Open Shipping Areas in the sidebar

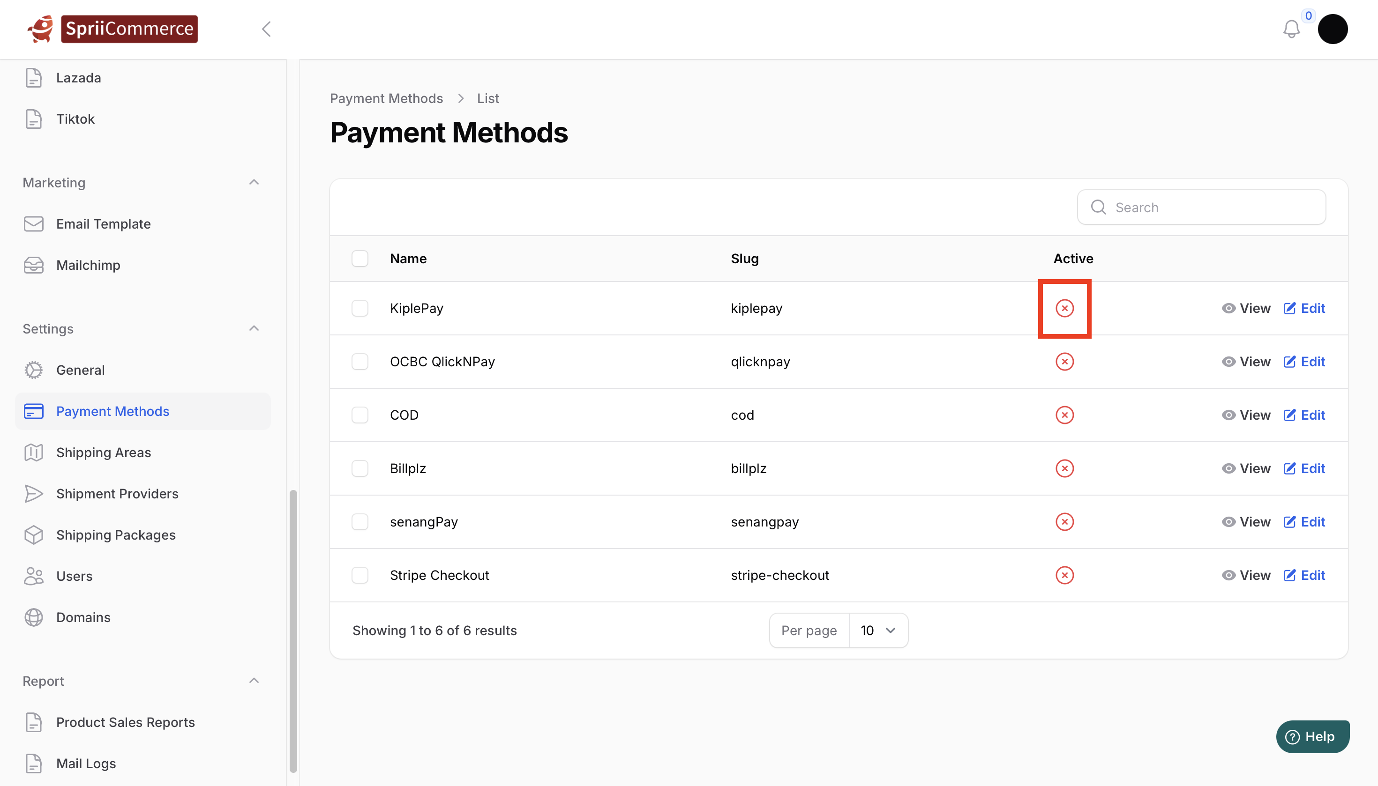click(x=103, y=452)
